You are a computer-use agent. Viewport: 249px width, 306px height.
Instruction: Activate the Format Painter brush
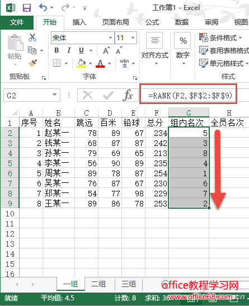coord(32,63)
